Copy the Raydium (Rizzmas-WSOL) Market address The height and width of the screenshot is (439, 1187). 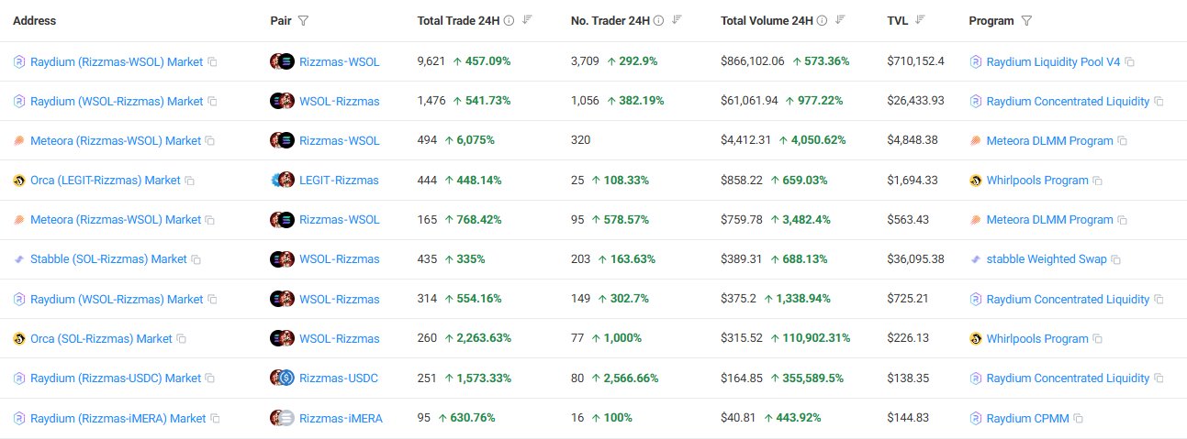(x=212, y=62)
